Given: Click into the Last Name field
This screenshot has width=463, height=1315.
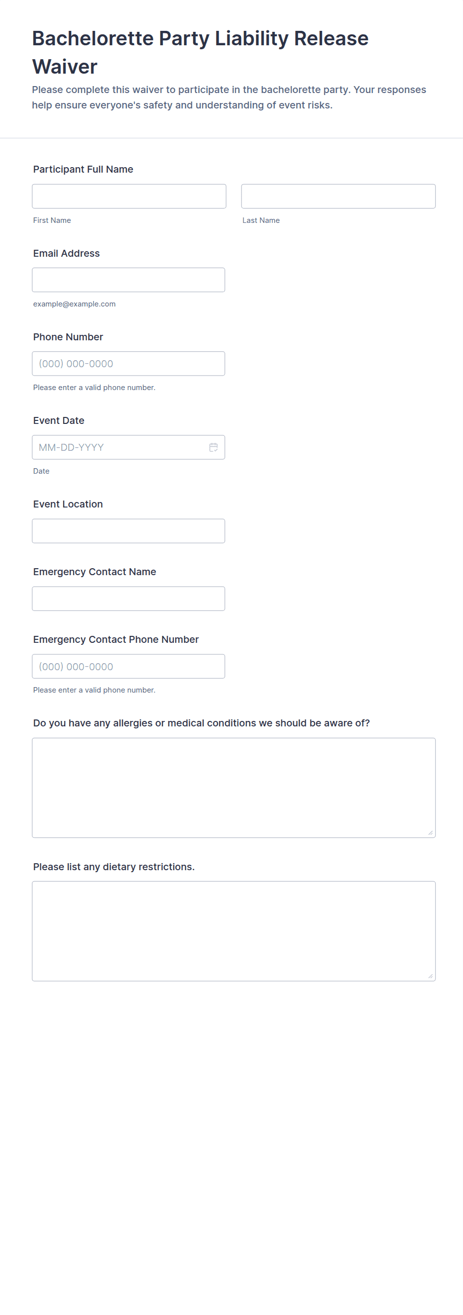Looking at the screenshot, I should point(338,197).
